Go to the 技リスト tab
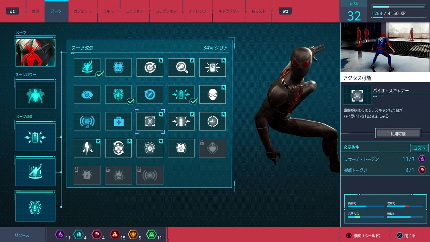The image size is (430, 242). [x=259, y=11]
